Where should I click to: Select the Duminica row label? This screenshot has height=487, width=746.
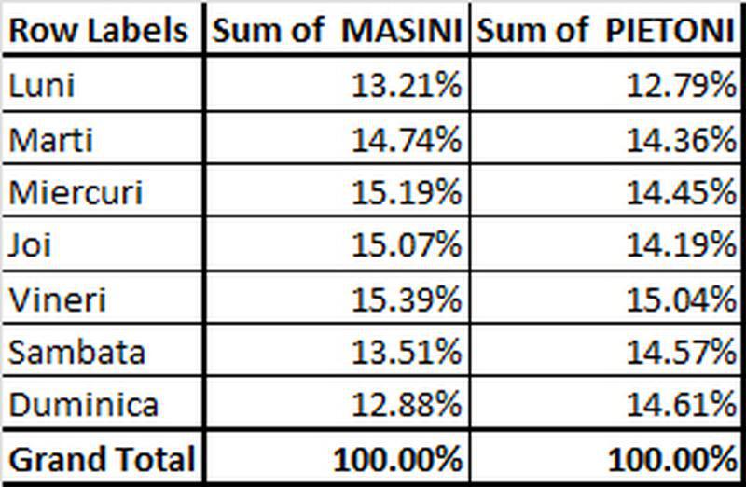point(103,403)
